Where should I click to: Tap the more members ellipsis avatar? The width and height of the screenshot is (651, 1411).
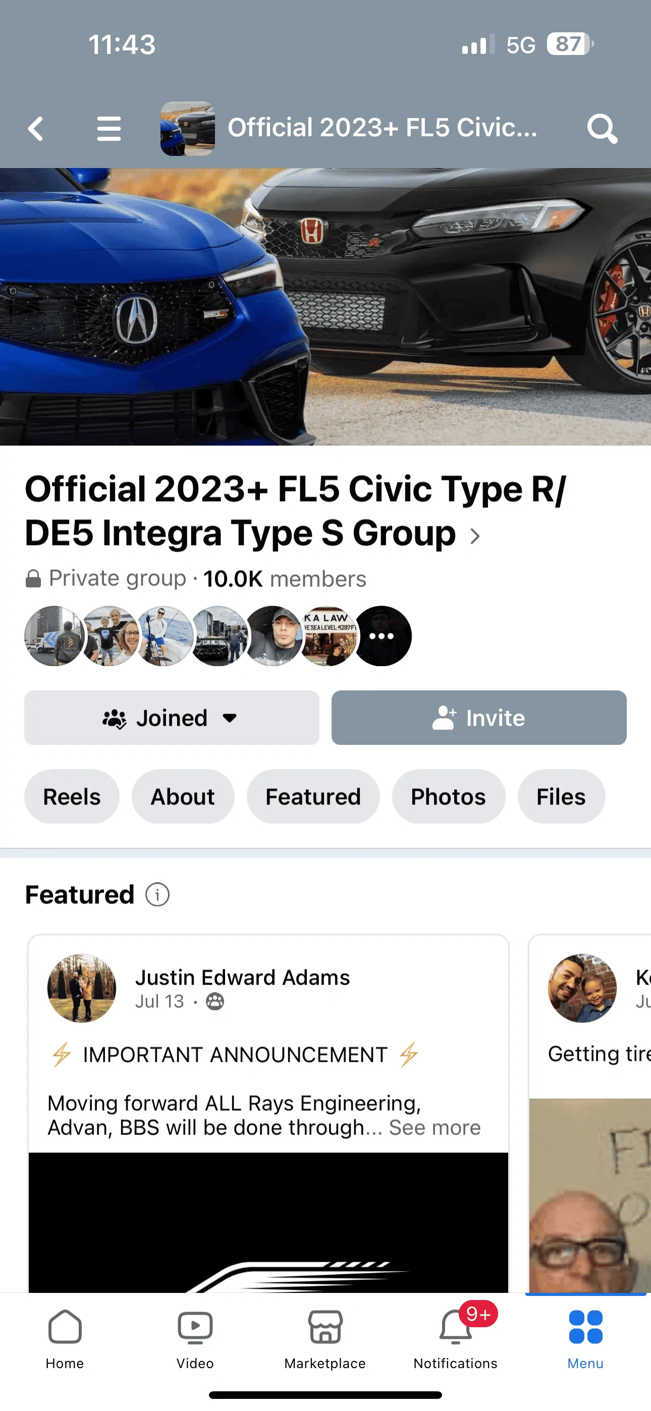point(382,636)
